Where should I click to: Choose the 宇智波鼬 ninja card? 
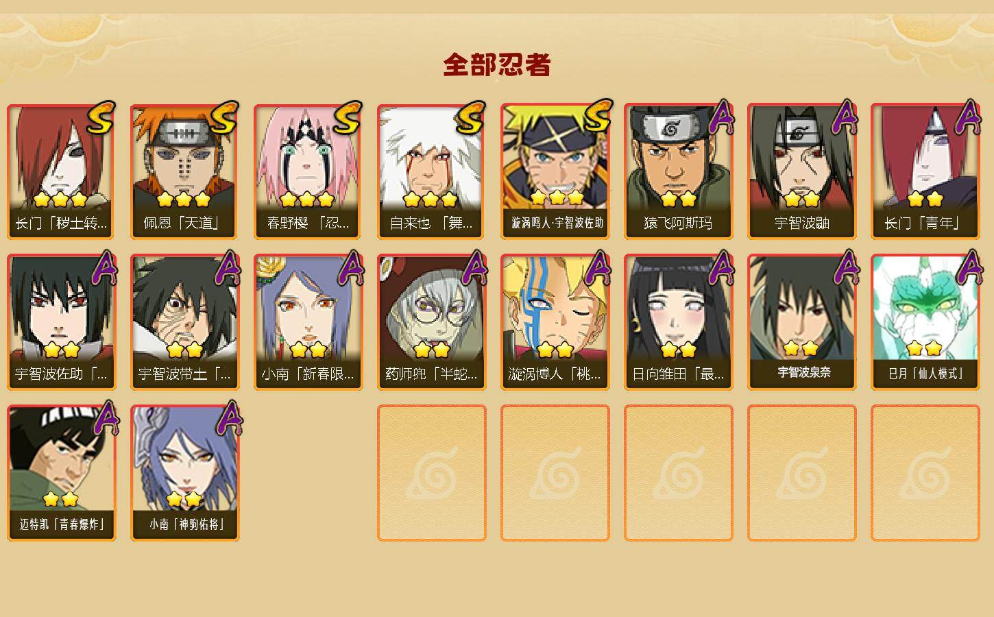pyautogui.click(x=801, y=171)
